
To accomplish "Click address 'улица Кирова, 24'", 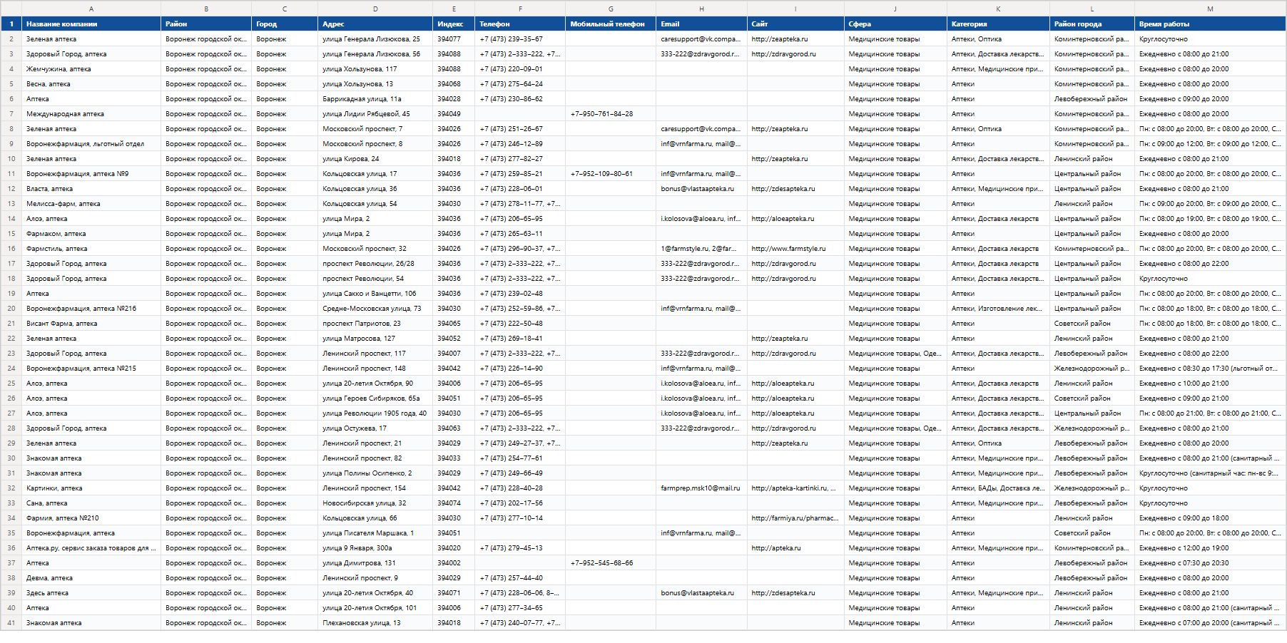I will point(375,159).
